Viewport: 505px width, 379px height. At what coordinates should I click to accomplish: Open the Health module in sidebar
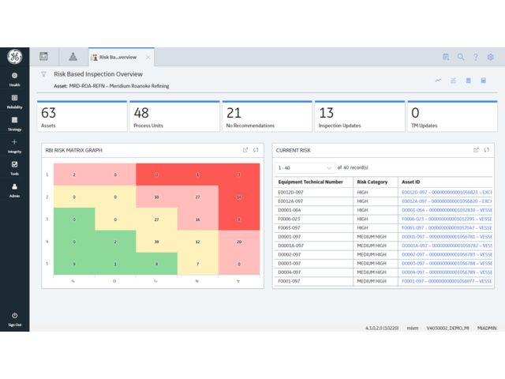(14, 79)
